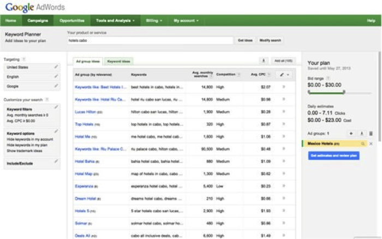Add the Hotel Me group via its arrow
This screenshot has width=382, height=239.
(284, 136)
